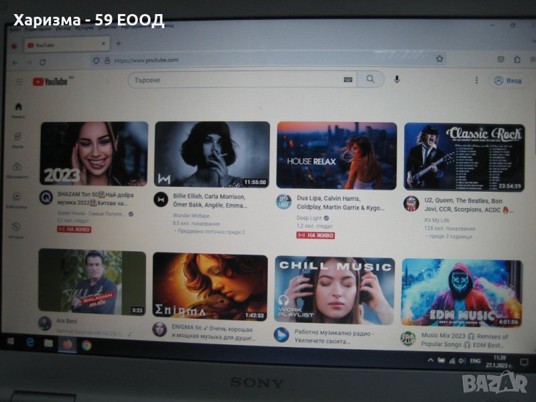Viewport: 536px width, 402px height.
Task: Open the YouTube hamburger guide menu
Action: click(19, 82)
